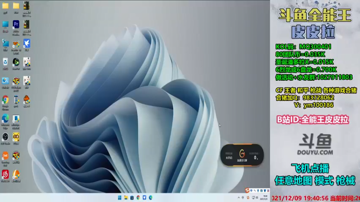Open the anime character icon in fifth row
The image size is (360, 202).
(27, 81)
